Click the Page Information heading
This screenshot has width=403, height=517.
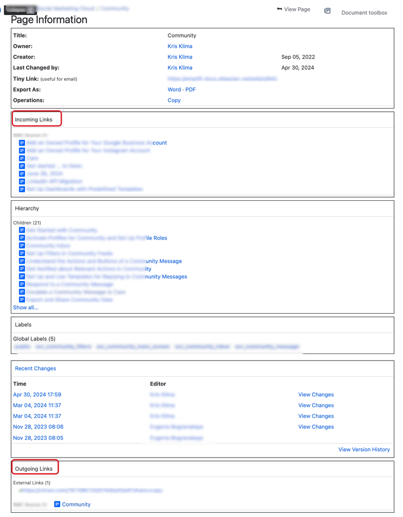pos(49,20)
